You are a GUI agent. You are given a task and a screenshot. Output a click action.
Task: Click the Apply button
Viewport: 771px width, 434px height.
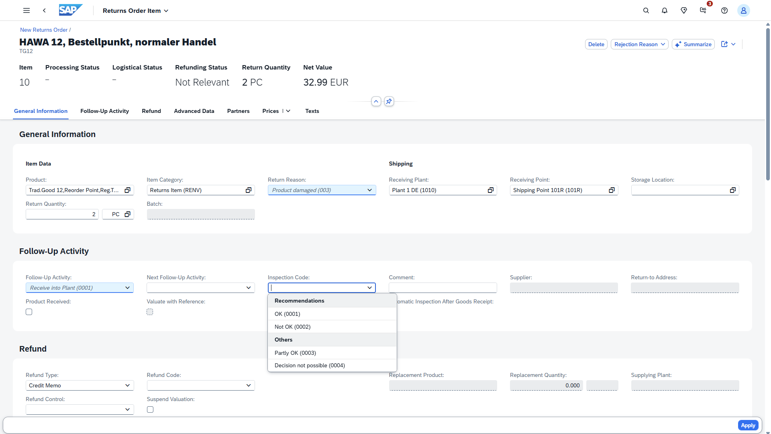(x=748, y=426)
